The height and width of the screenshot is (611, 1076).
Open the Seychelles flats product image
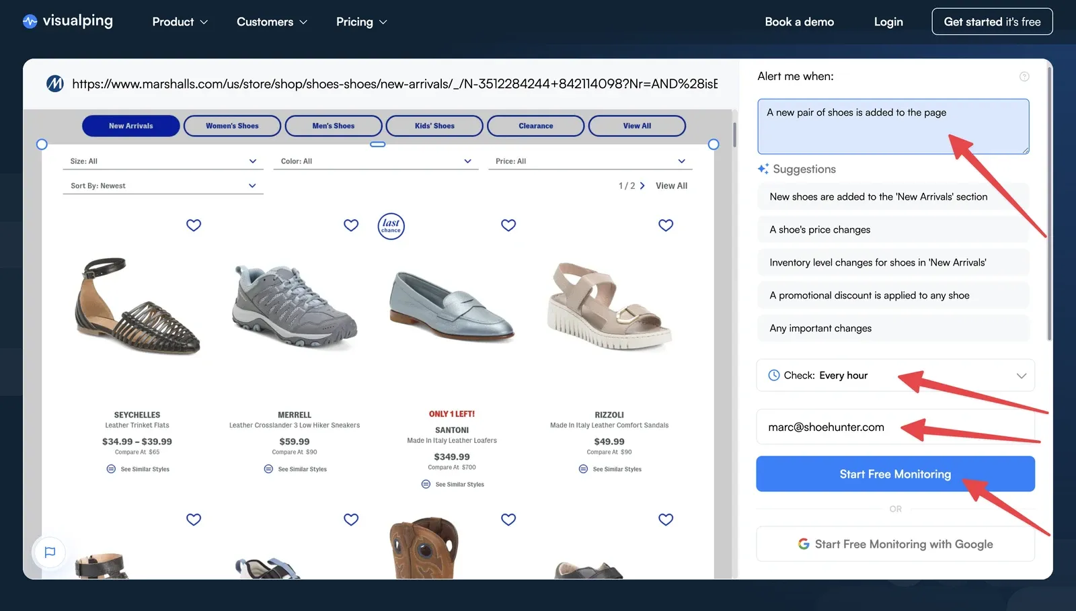137,307
